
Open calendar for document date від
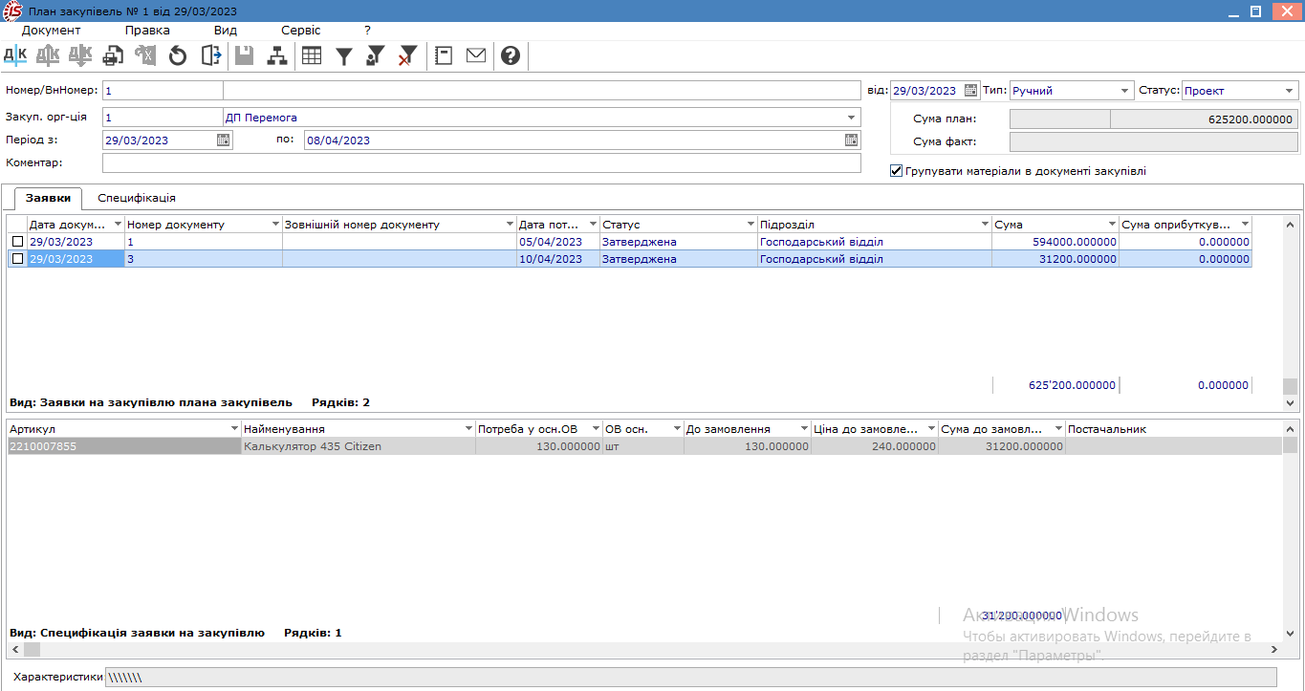(x=971, y=91)
